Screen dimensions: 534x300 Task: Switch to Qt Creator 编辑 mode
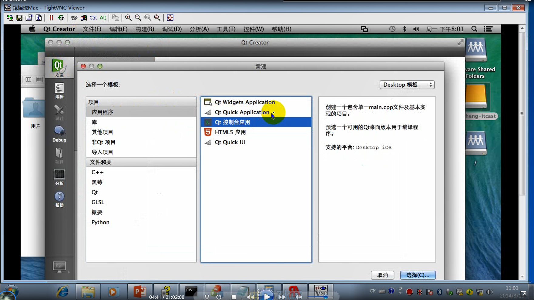[x=59, y=91]
